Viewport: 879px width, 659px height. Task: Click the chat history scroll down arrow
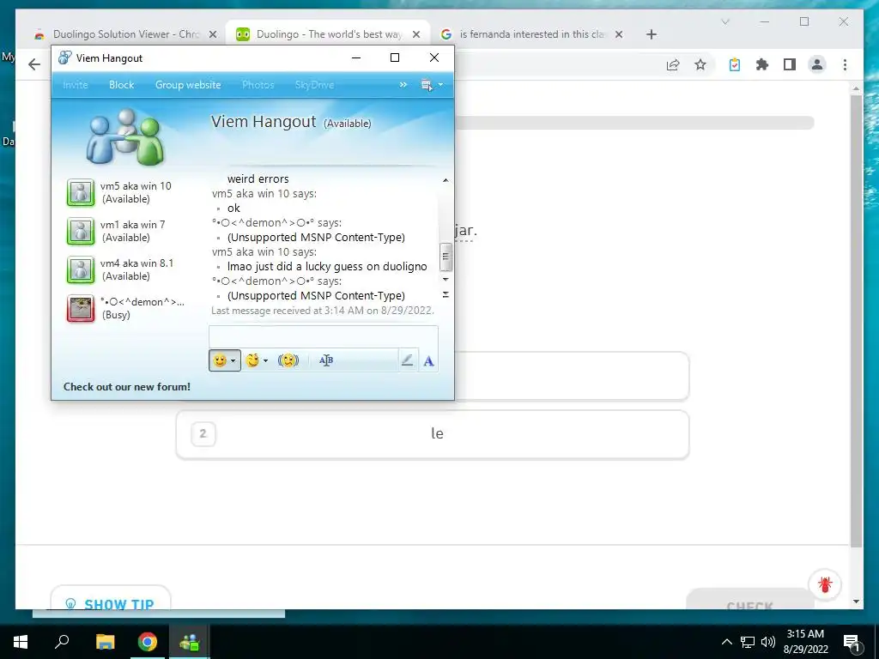click(x=446, y=279)
